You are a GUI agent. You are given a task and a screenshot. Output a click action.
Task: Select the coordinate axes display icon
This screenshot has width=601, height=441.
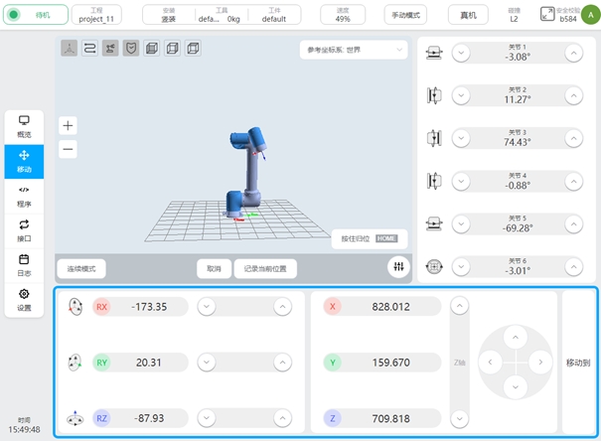coord(70,49)
